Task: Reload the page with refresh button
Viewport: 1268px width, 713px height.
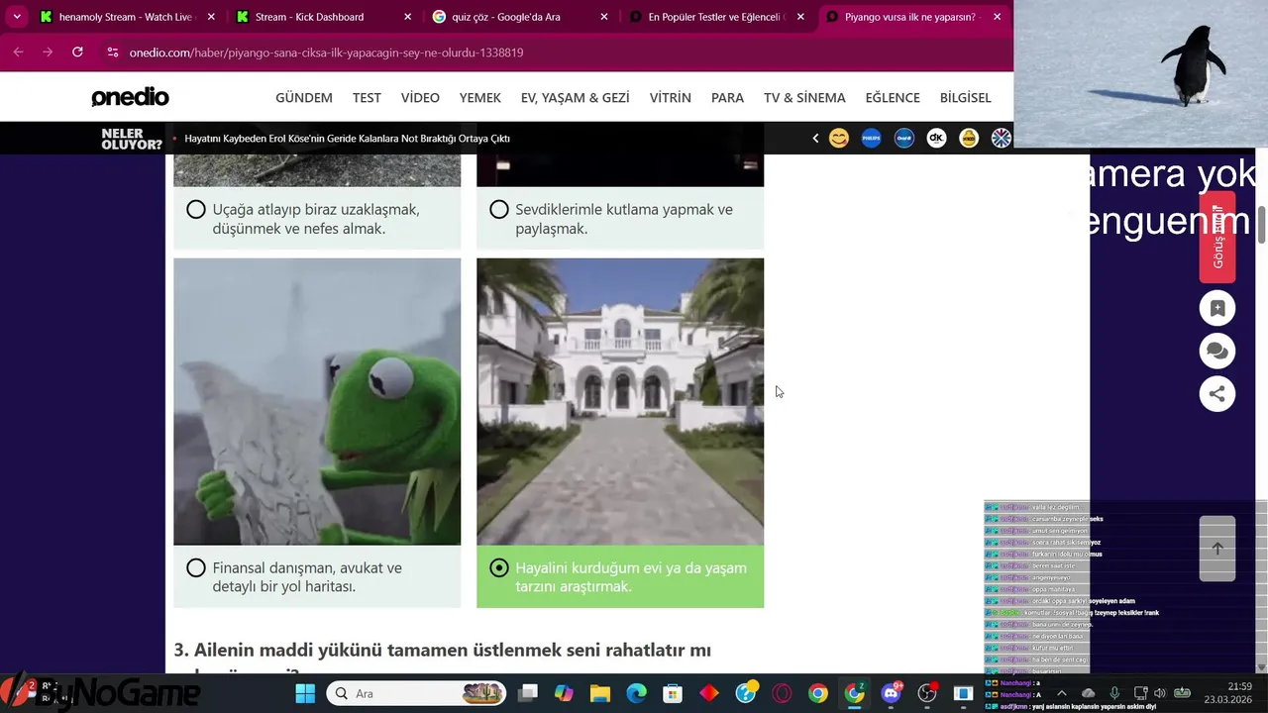Action: click(x=77, y=51)
